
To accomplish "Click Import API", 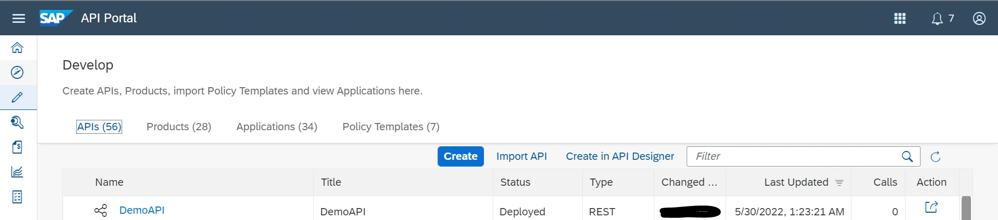I will 521,156.
